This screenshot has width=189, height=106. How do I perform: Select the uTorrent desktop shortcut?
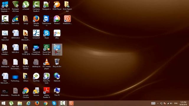[26, 6]
